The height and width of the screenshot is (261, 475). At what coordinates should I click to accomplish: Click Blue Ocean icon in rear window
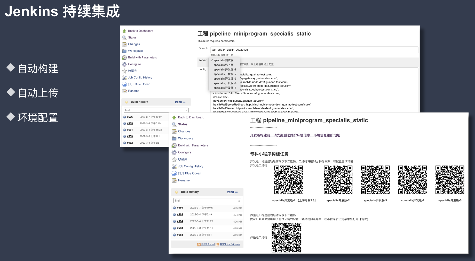pos(124,84)
